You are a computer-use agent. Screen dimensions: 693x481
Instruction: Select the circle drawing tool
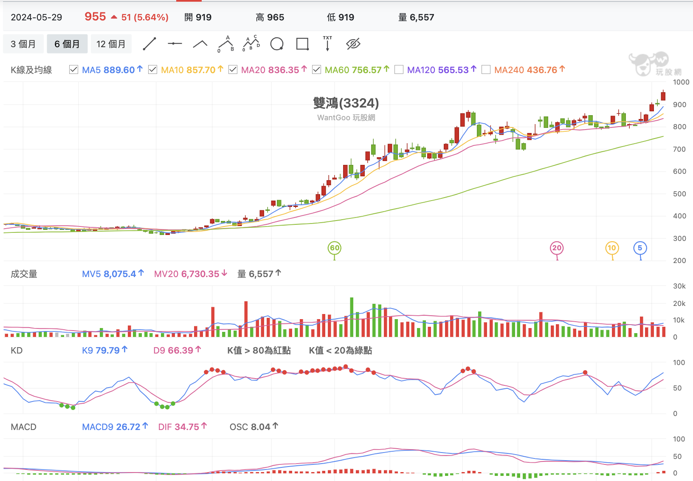pyautogui.click(x=277, y=44)
